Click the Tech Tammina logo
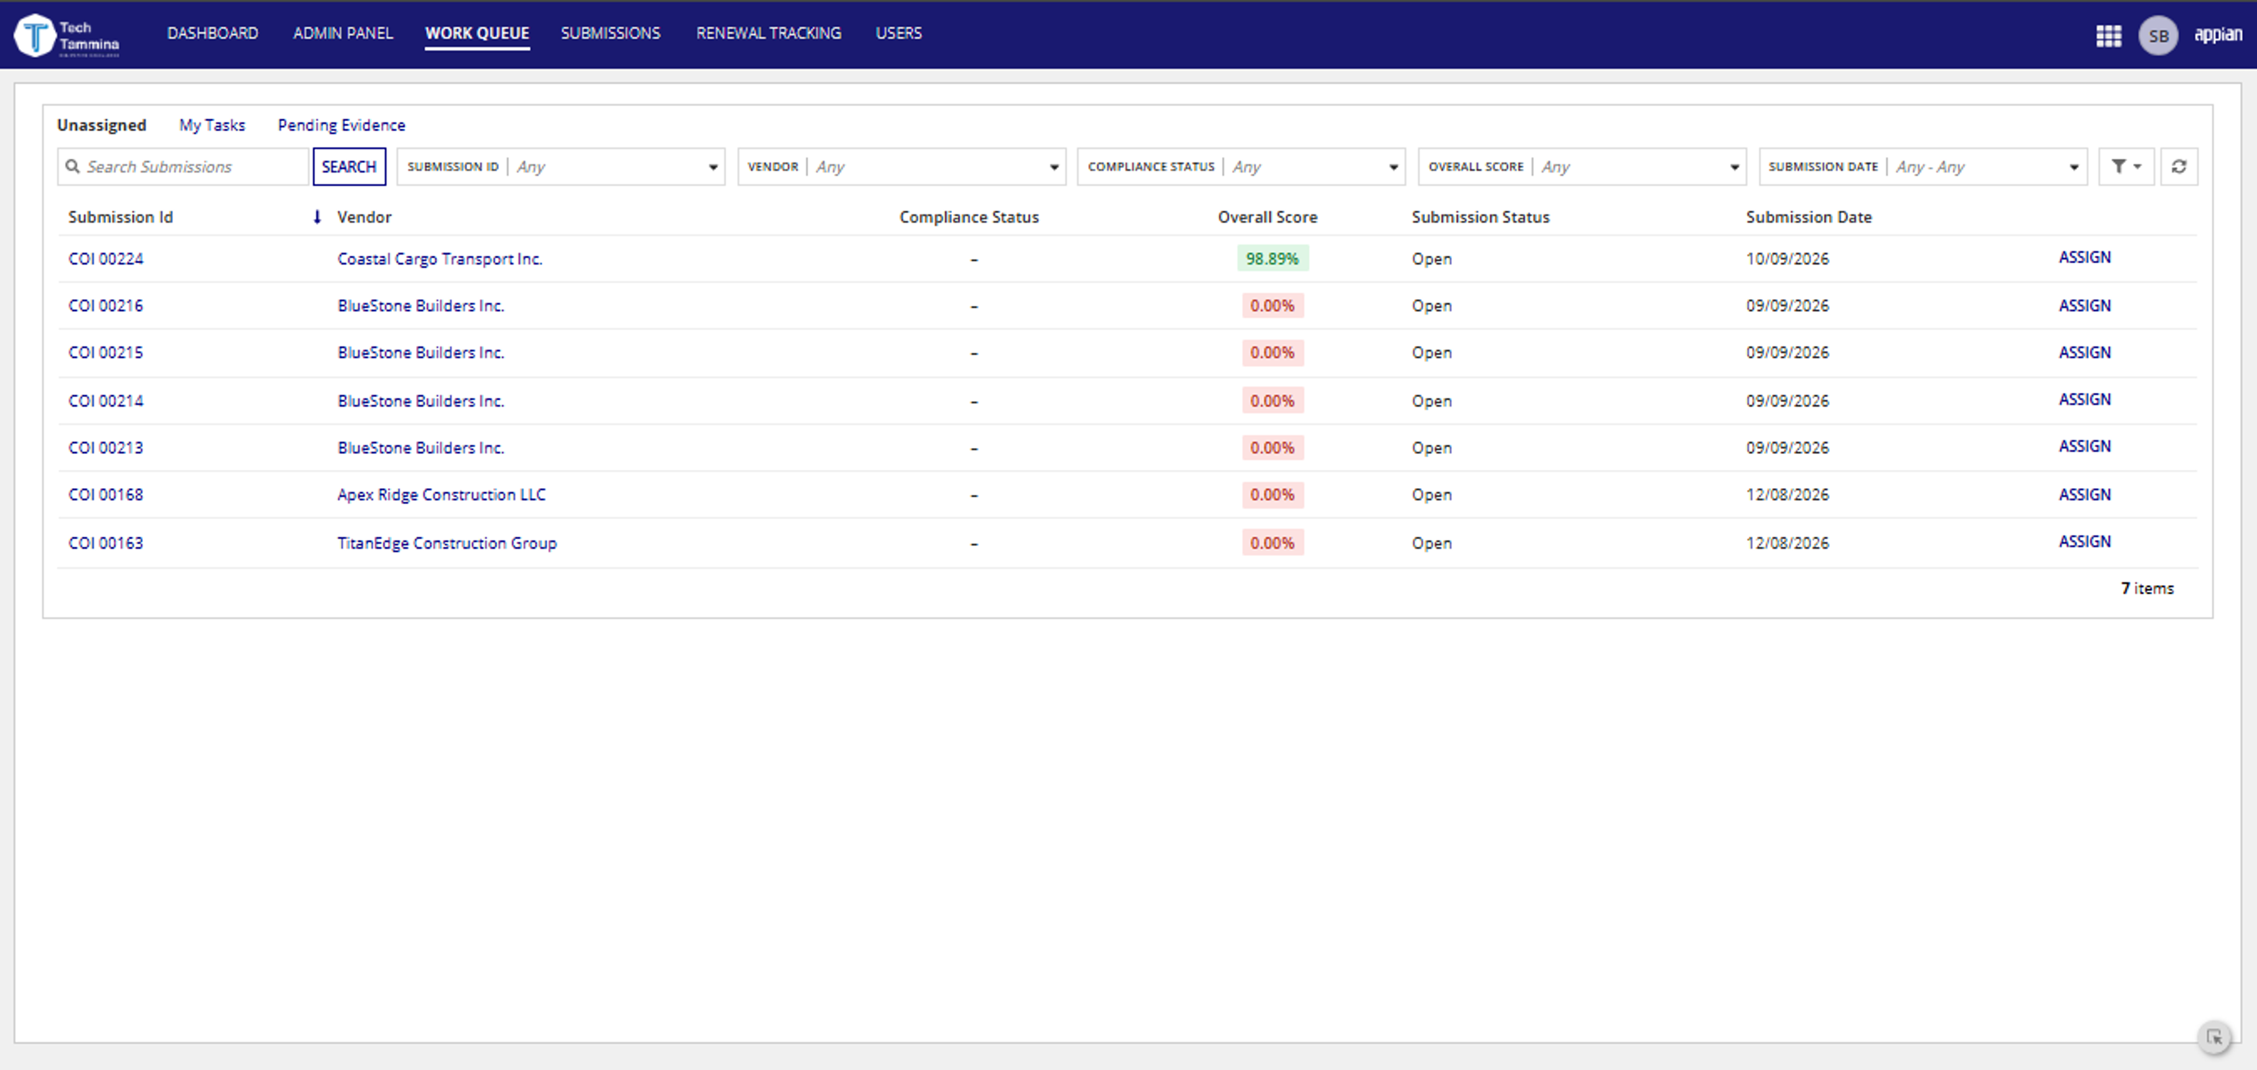This screenshot has width=2257, height=1070. [68, 36]
